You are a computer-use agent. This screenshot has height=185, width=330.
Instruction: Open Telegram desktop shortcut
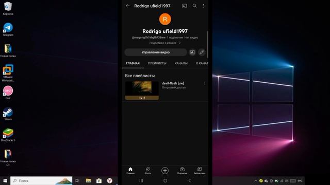[8, 30]
